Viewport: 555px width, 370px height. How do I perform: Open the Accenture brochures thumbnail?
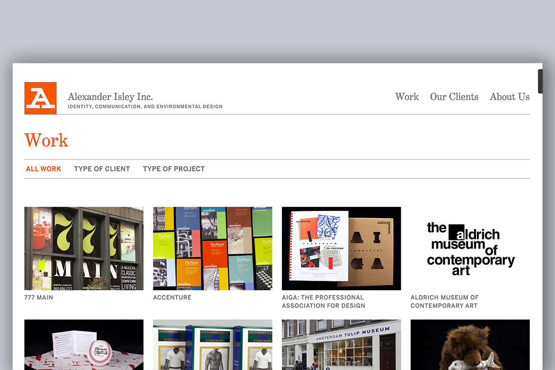(213, 248)
